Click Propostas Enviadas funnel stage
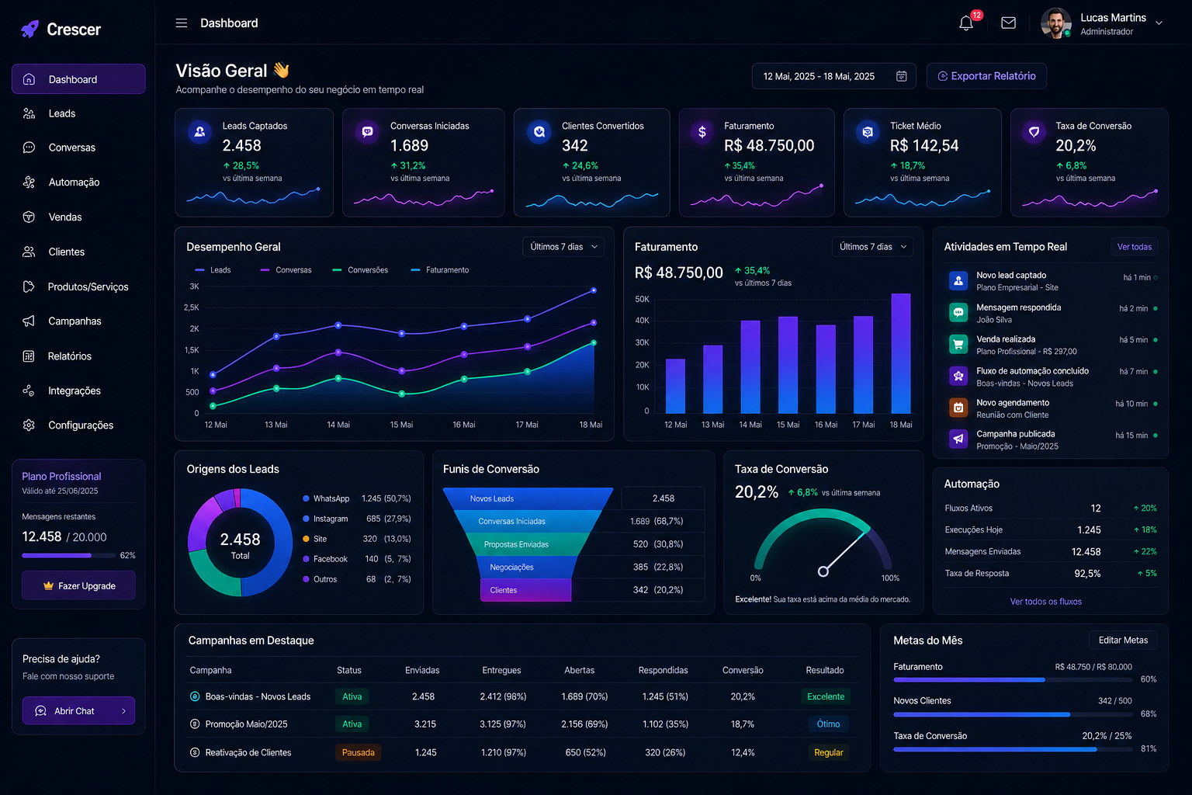 click(527, 544)
